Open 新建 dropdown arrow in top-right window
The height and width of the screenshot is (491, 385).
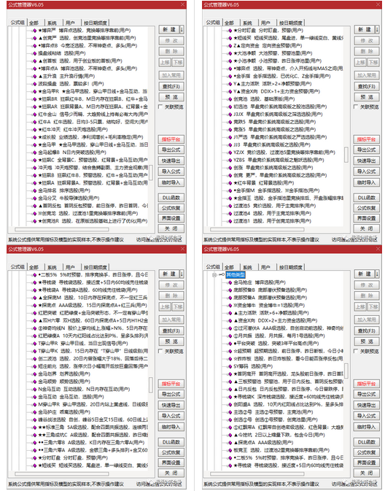pyautogui.click(x=377, y=30)
